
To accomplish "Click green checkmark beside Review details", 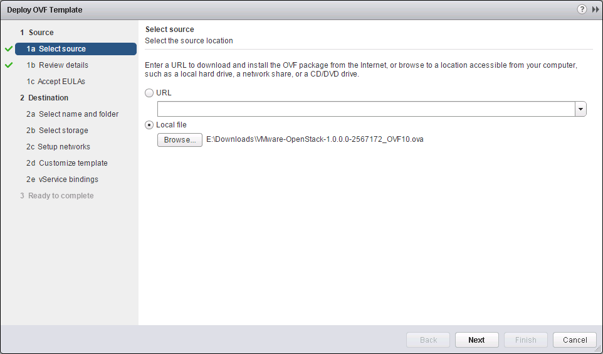I will coord(8,65).
